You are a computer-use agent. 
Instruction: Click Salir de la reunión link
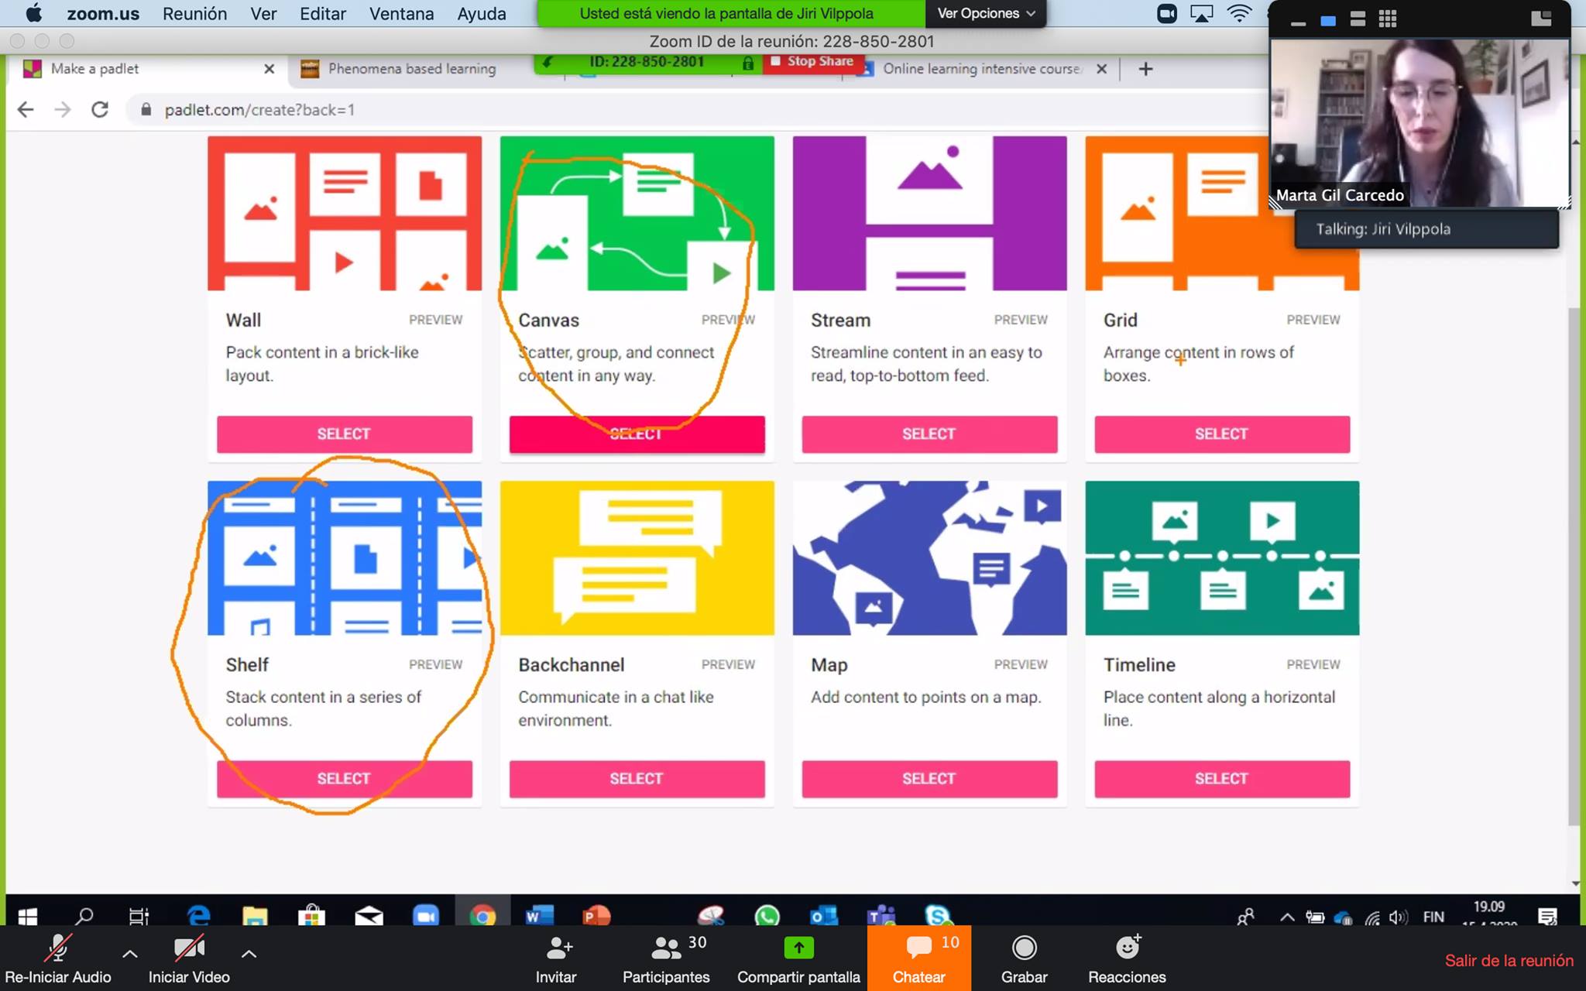[1509, 960]
